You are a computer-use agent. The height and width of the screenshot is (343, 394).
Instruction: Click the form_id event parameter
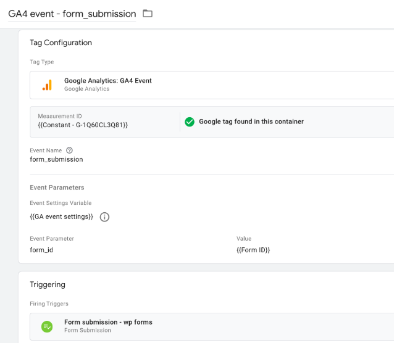click(41, 250)
